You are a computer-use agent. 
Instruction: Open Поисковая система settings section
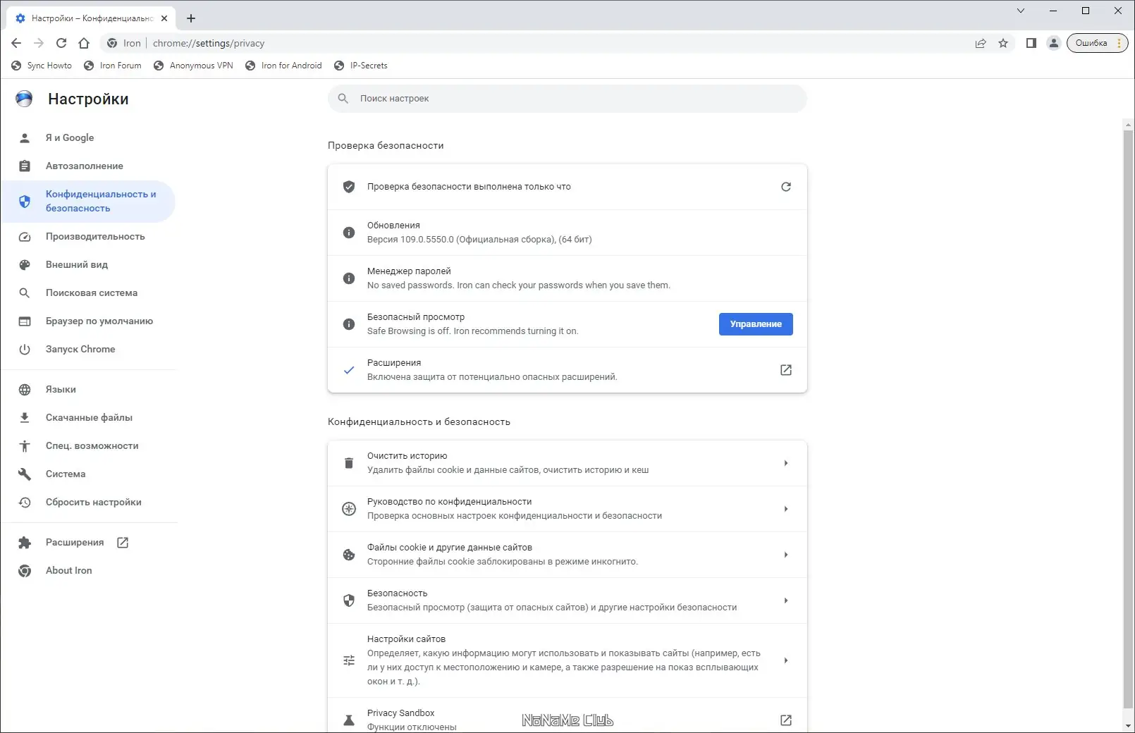(92, 293)
